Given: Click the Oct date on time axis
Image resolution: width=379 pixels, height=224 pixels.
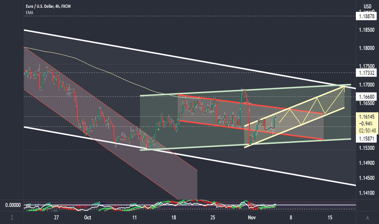Looking at the screenshot, I should [87, 217].
